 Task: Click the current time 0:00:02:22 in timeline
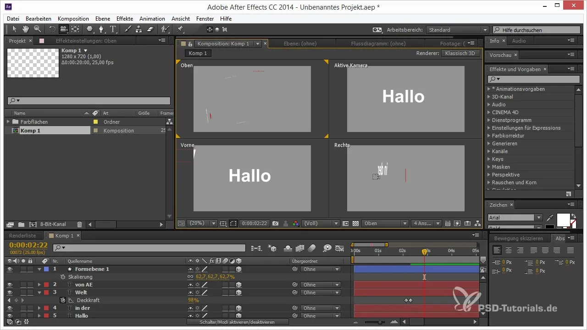tap(28, 245)
